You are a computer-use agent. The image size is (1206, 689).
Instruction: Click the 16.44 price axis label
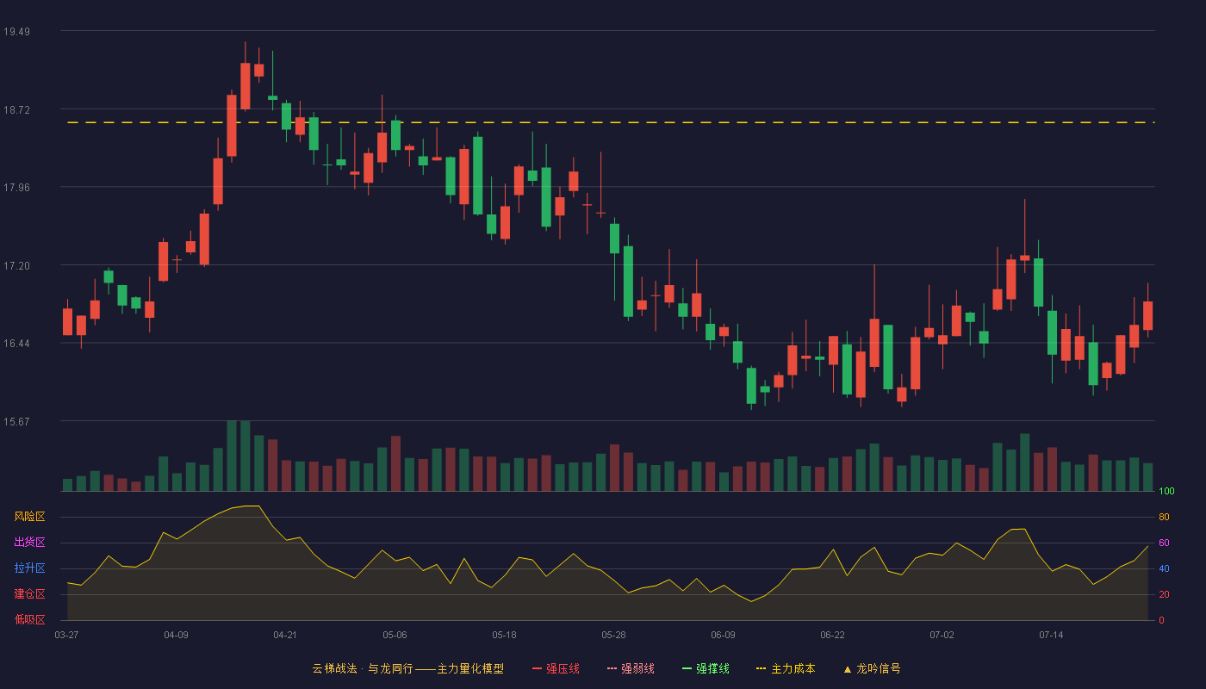(x=16, y=344)
